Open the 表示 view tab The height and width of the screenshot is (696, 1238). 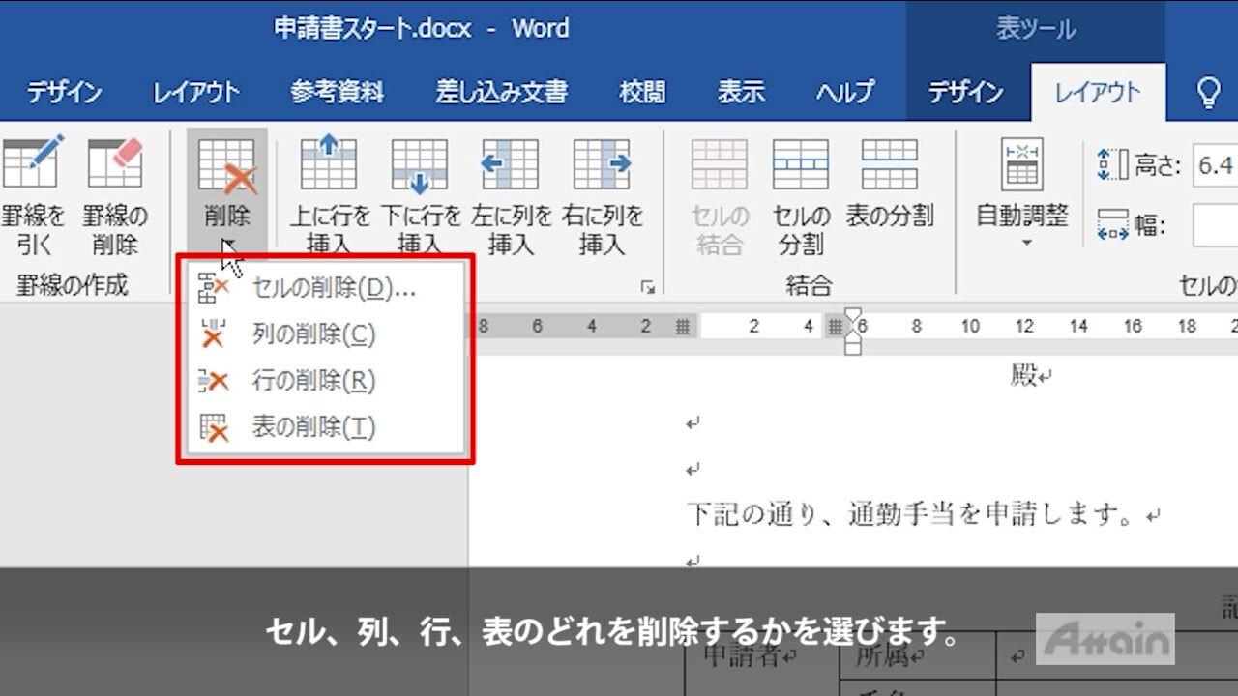tap(741, 93)
